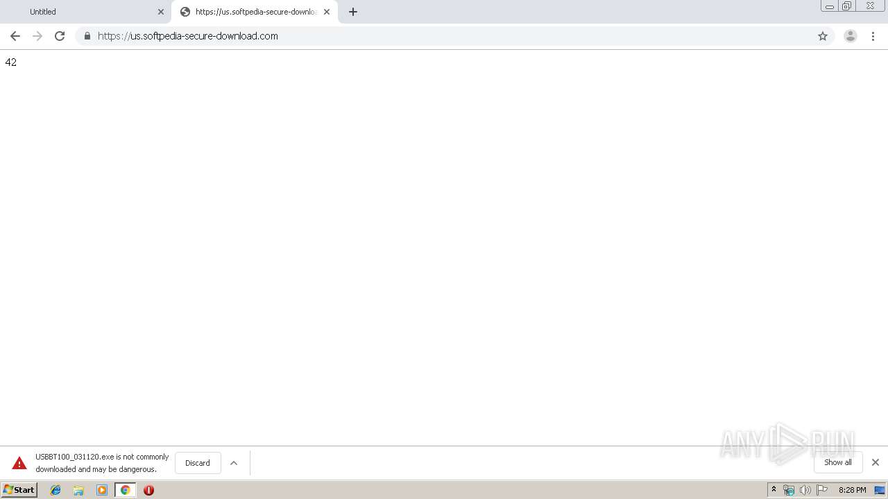888x499 pixels.
Task: Open the volume speaker tray icon
Action: [x=805, y=490]
